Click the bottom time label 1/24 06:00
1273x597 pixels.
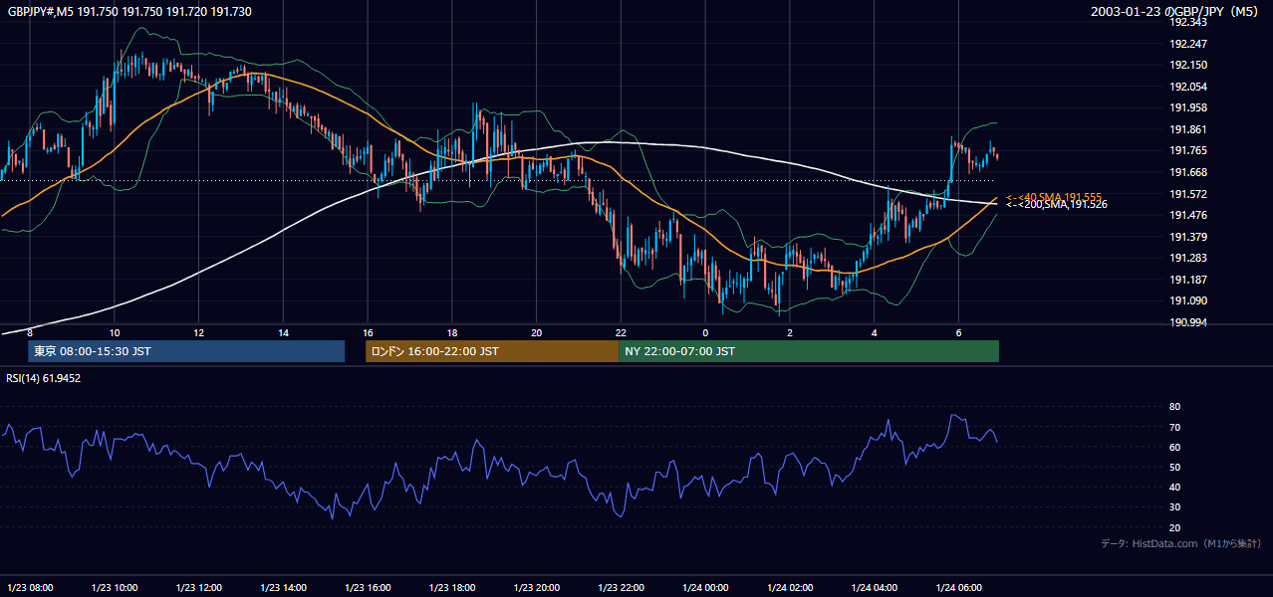coord(958,588)
